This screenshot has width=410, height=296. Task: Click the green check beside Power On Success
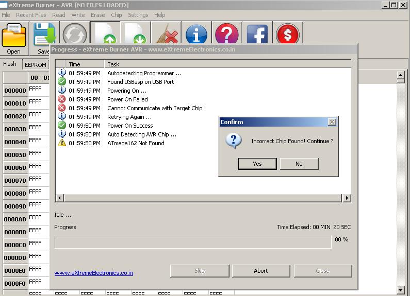tap(62, 125)
